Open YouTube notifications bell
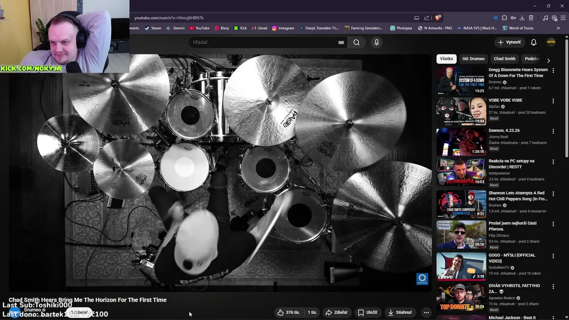The image size is (569, 320). click(x=533, y=42)
